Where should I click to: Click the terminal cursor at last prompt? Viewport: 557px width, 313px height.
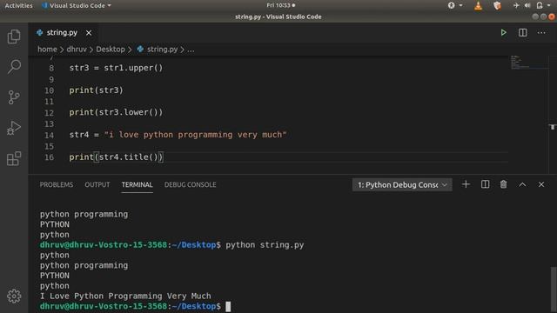[228, 306]
